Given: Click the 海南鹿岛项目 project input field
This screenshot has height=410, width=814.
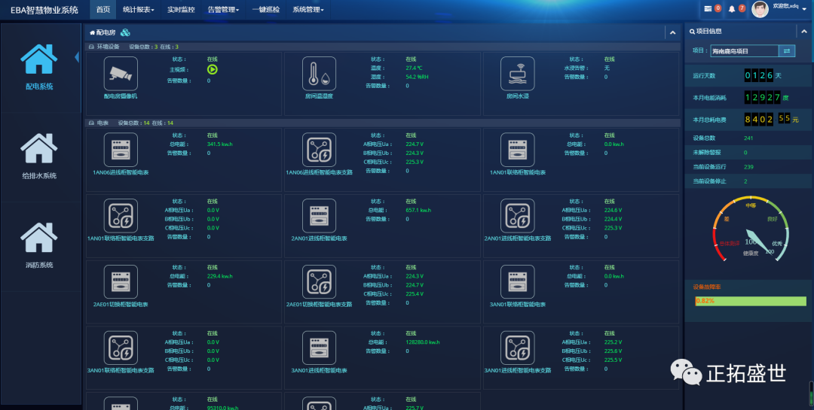Looking at the screenshot, I should point(744,51).
